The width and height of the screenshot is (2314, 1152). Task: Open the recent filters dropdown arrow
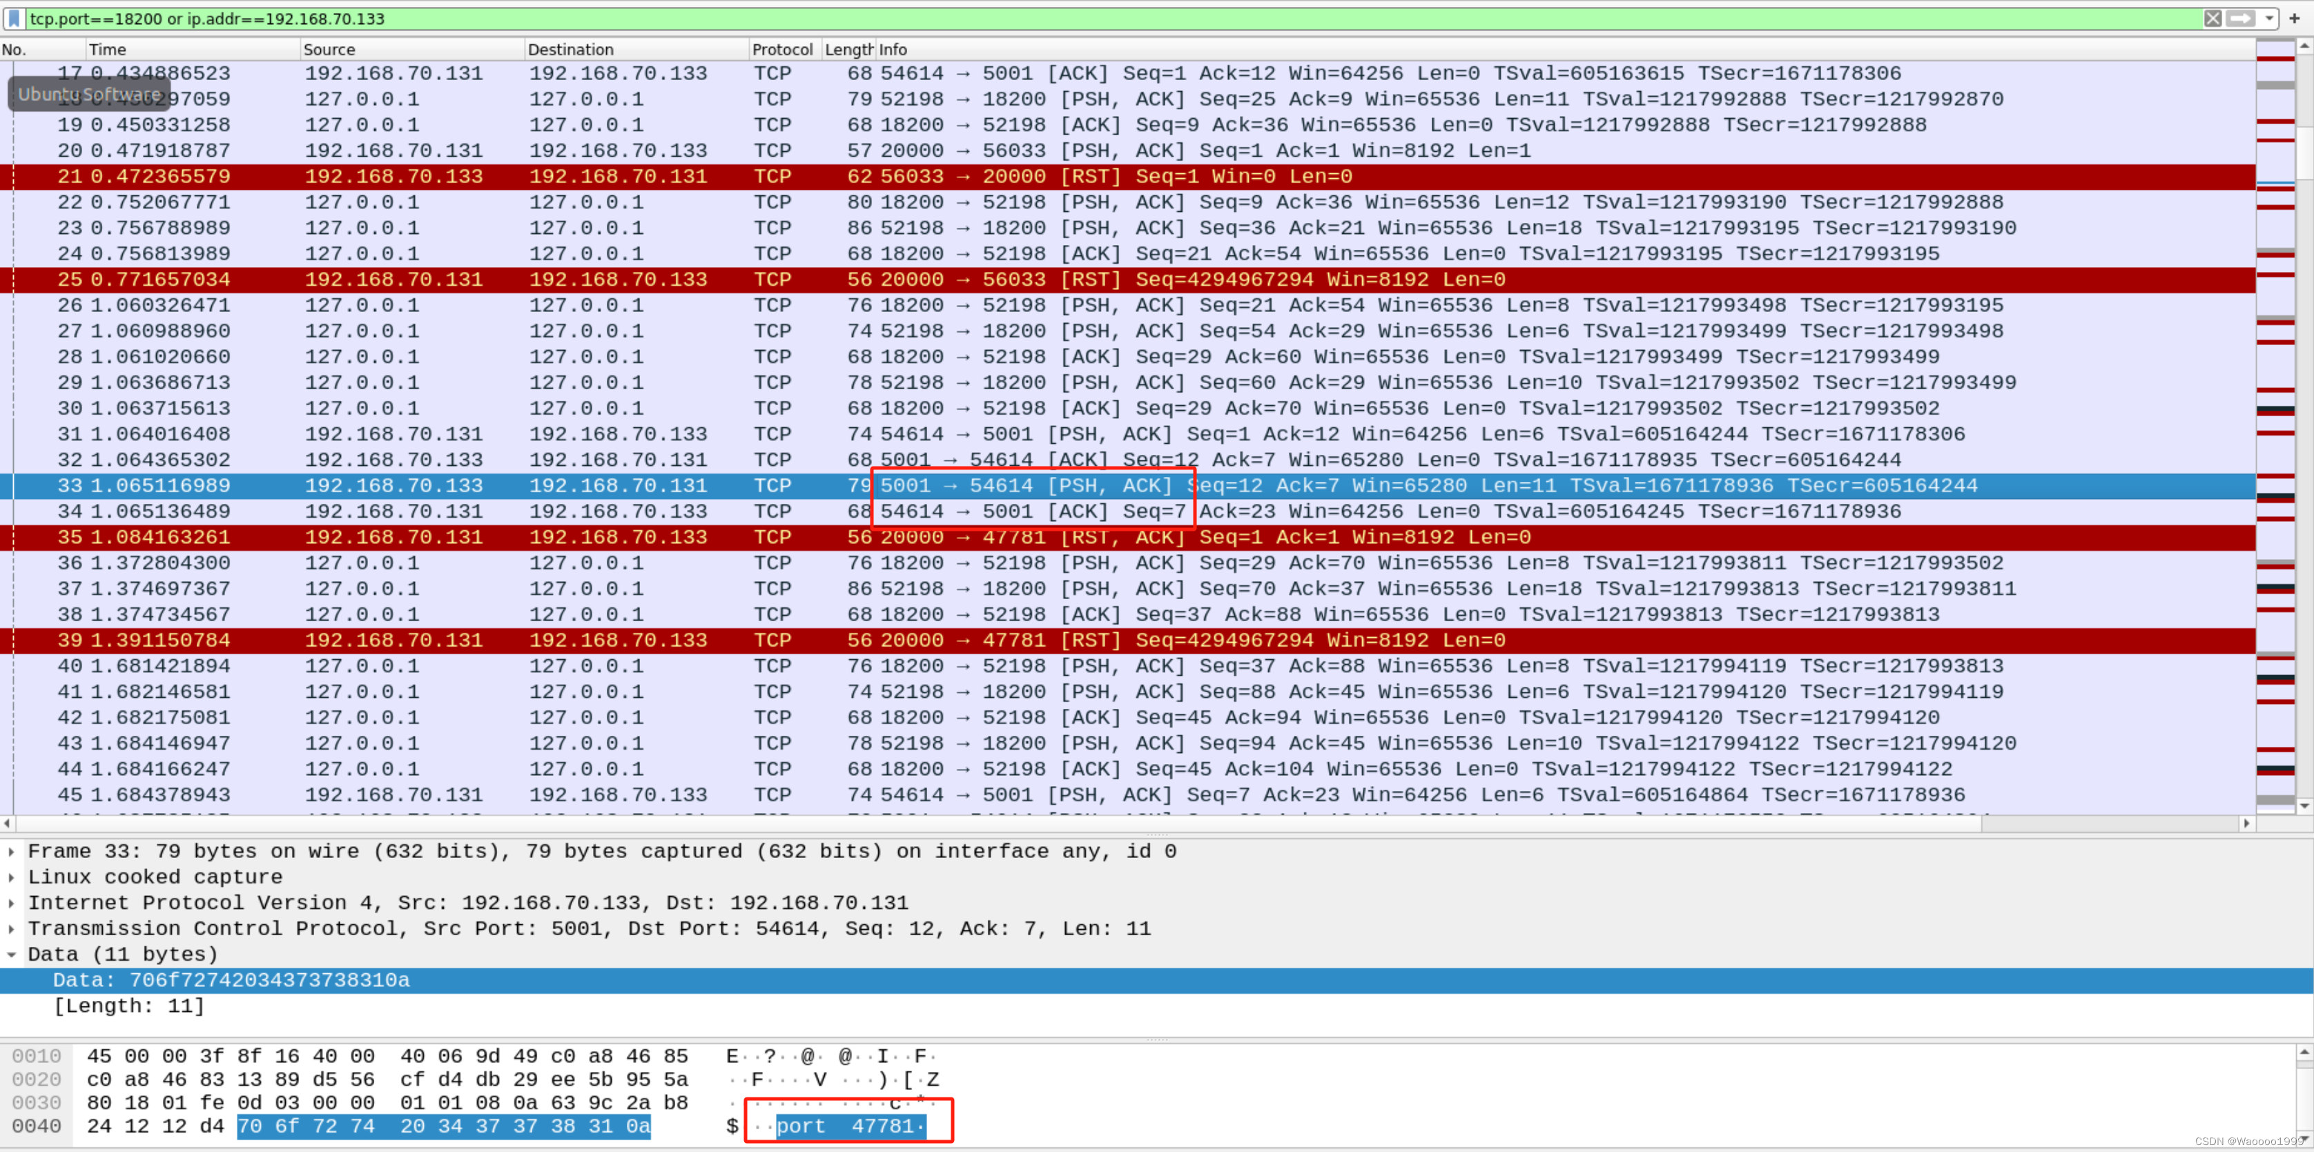[2269, 18]
